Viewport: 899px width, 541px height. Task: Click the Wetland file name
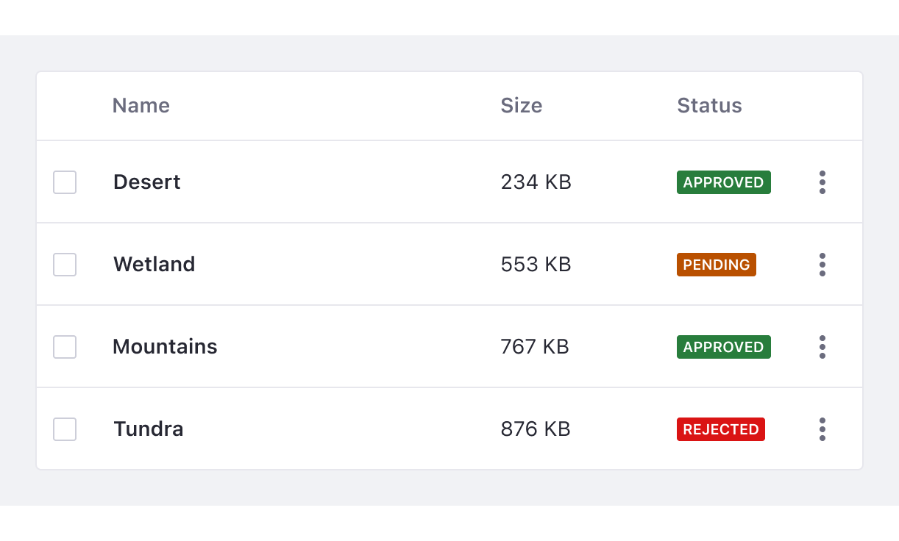154,265
